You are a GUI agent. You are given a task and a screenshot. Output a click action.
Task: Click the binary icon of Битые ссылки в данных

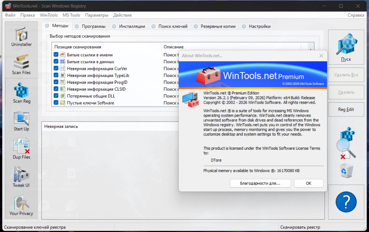(62, 62)
